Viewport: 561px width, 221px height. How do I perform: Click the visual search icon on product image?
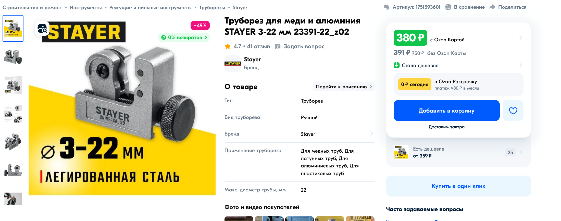pyautogui.click(x=42, y=28)
